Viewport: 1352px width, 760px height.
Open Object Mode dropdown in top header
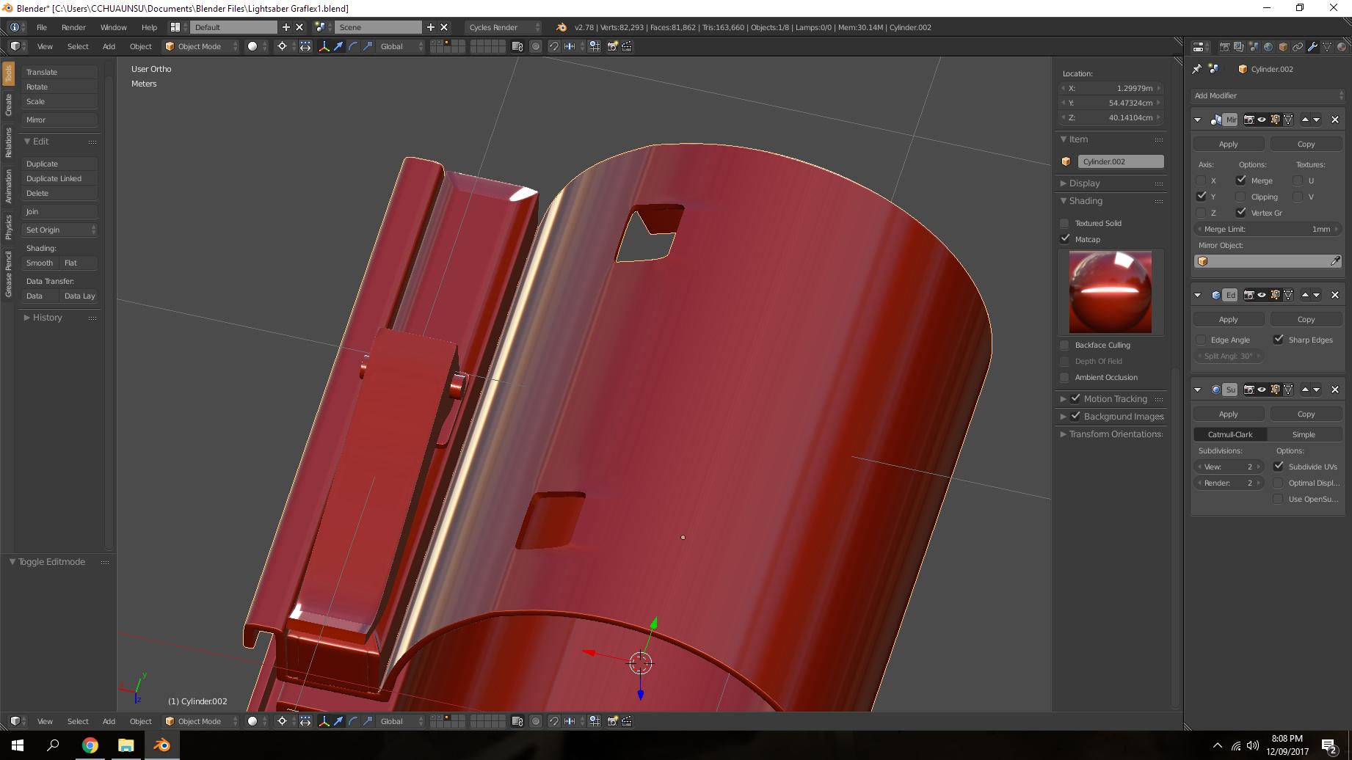[x=201, y=46]
